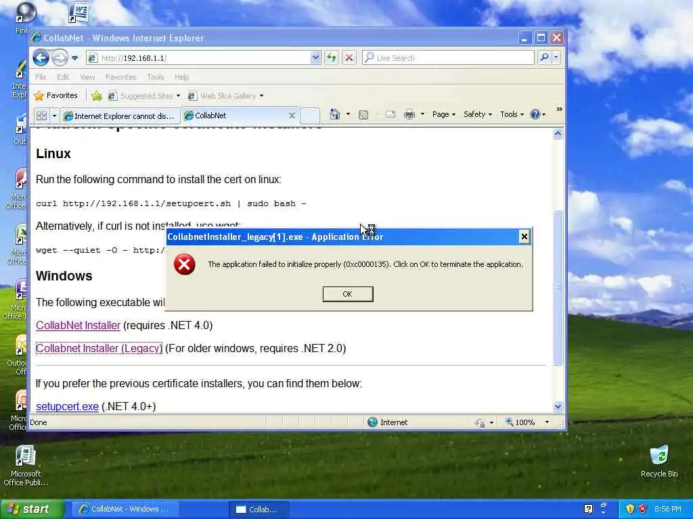Open the Recycle Bin desktop icon
Viewport: 693px width, 519px height.
659,461
